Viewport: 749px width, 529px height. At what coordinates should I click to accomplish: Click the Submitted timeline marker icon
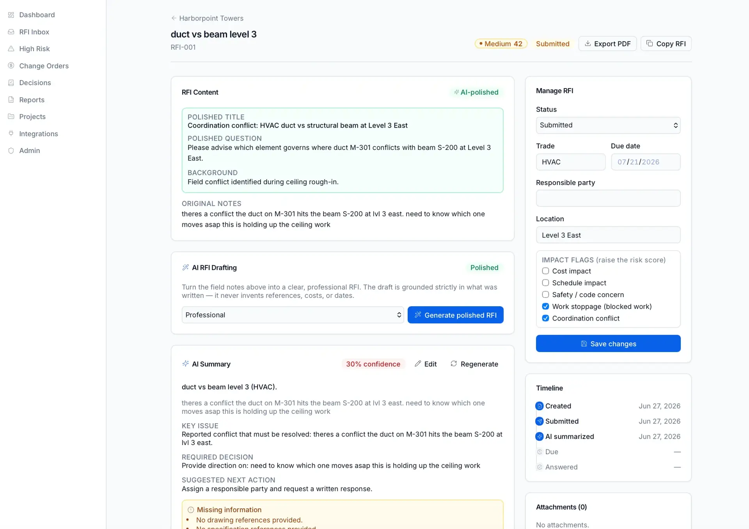tap(540, 421)
